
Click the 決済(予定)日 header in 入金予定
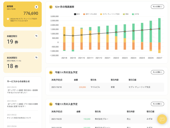tap(57, 112)
